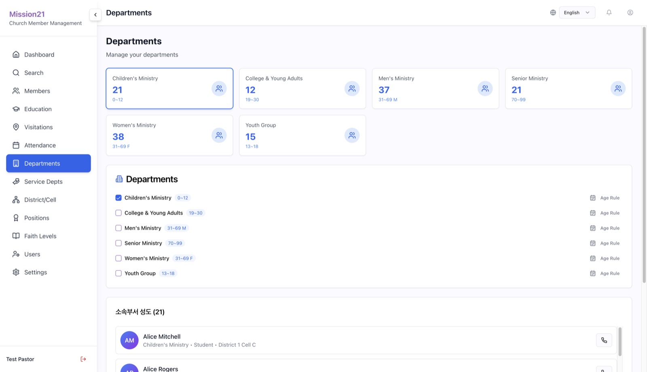Click the 0~12 age badge in list
The image size is (647, 372).
183,198
